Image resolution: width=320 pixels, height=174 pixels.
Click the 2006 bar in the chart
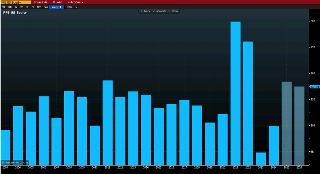[44, 131]
